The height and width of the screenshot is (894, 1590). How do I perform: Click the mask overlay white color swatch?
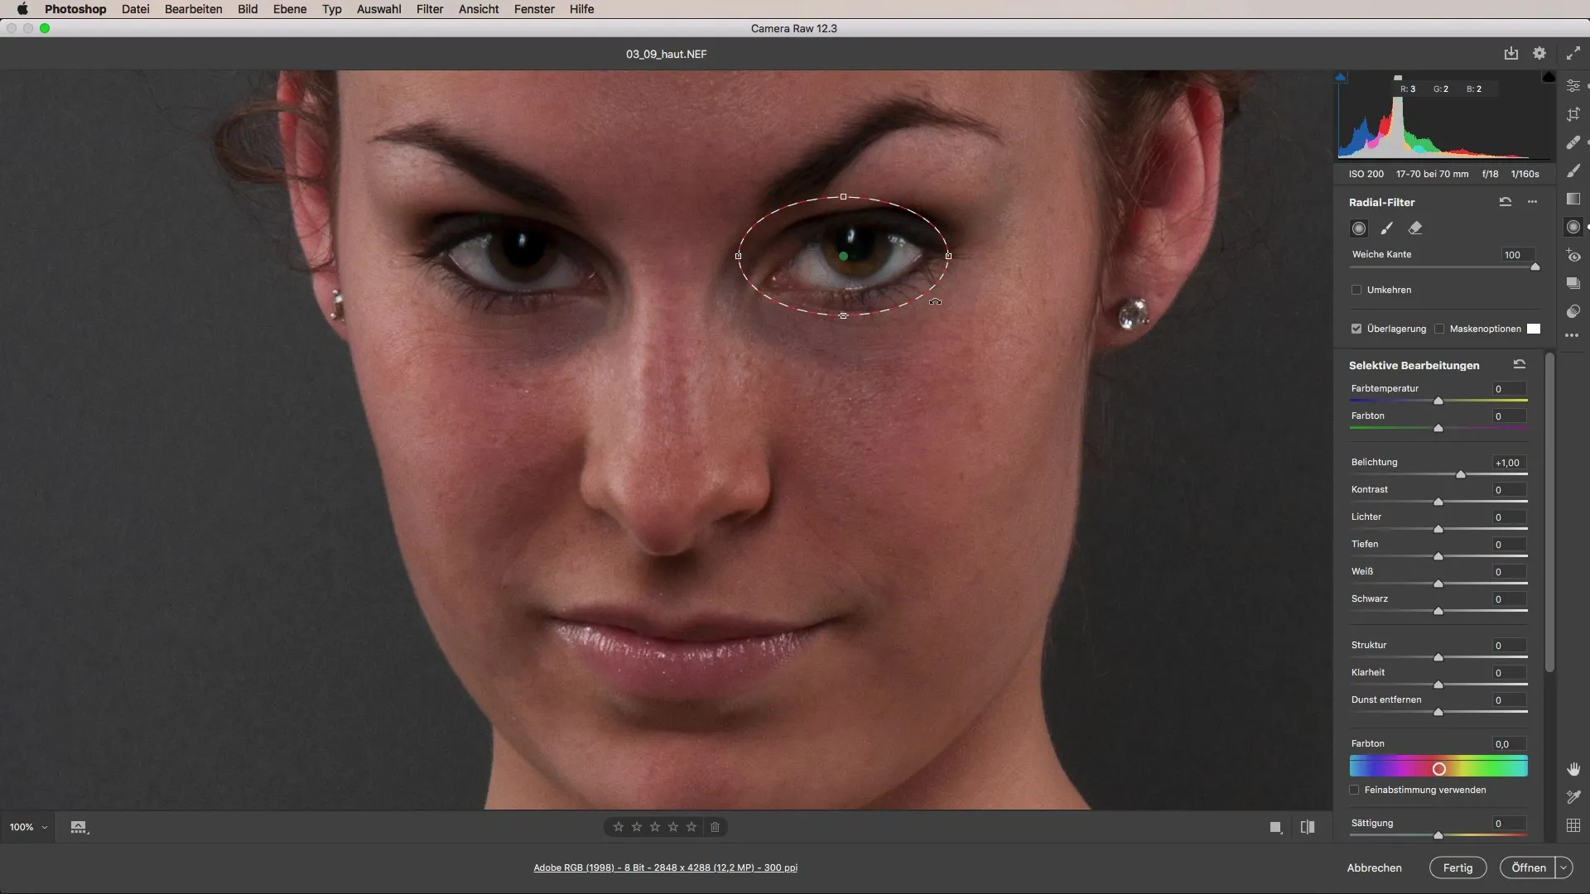click(x=1534, y=329)
